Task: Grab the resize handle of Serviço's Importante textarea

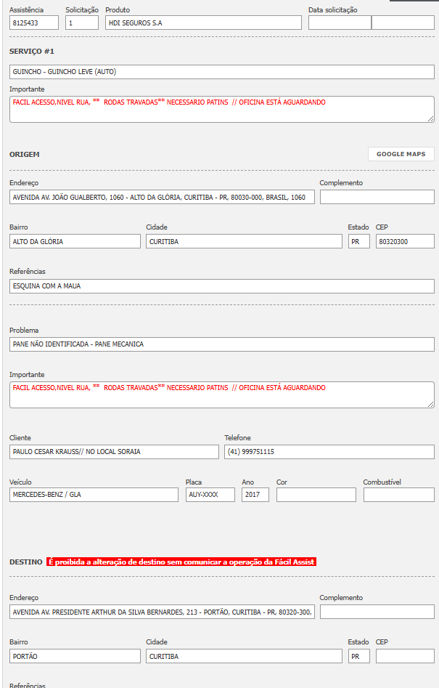Action: (431, 118)
